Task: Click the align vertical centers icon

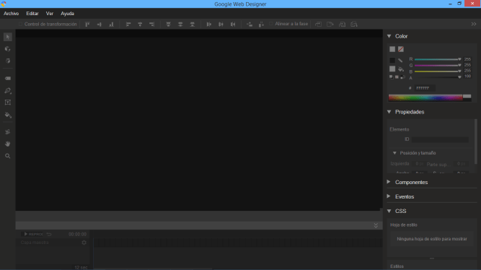Action: (x=100, y=25)
